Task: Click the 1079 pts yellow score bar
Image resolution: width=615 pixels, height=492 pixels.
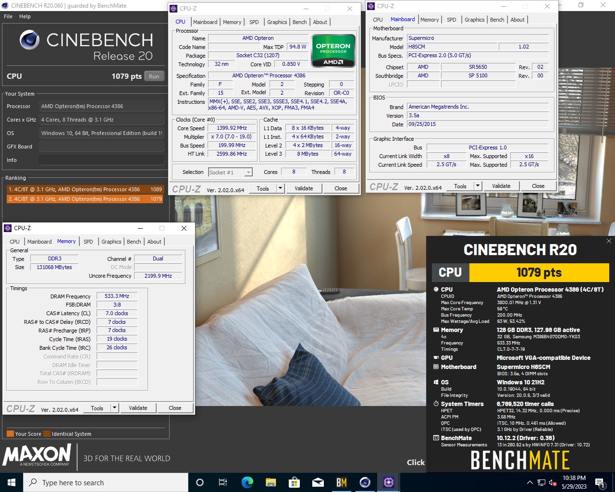Action: (x=539, y=272)
